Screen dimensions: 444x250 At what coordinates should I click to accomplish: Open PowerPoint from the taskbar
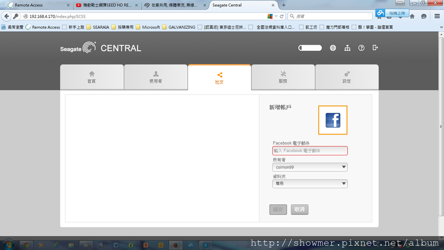click(146, 245)
